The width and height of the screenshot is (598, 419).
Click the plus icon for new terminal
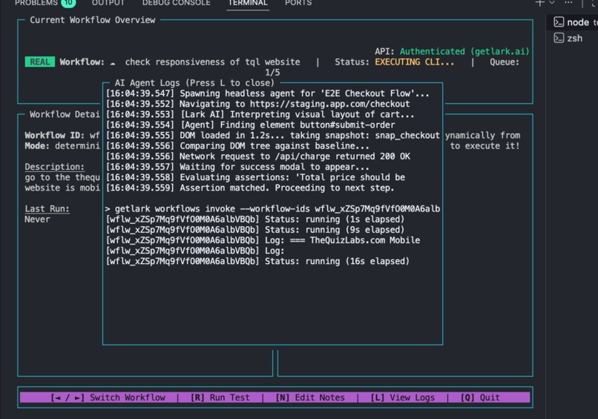[x=539, y=3]
